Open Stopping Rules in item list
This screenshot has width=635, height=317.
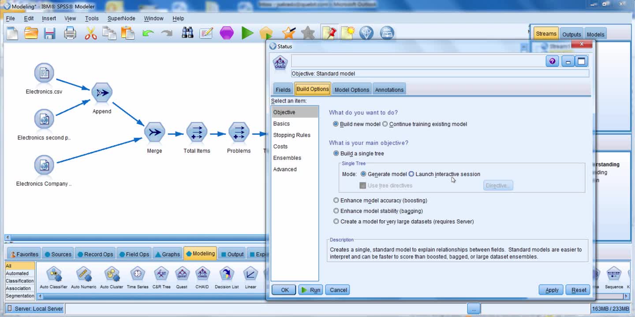[x=291, y=135]
